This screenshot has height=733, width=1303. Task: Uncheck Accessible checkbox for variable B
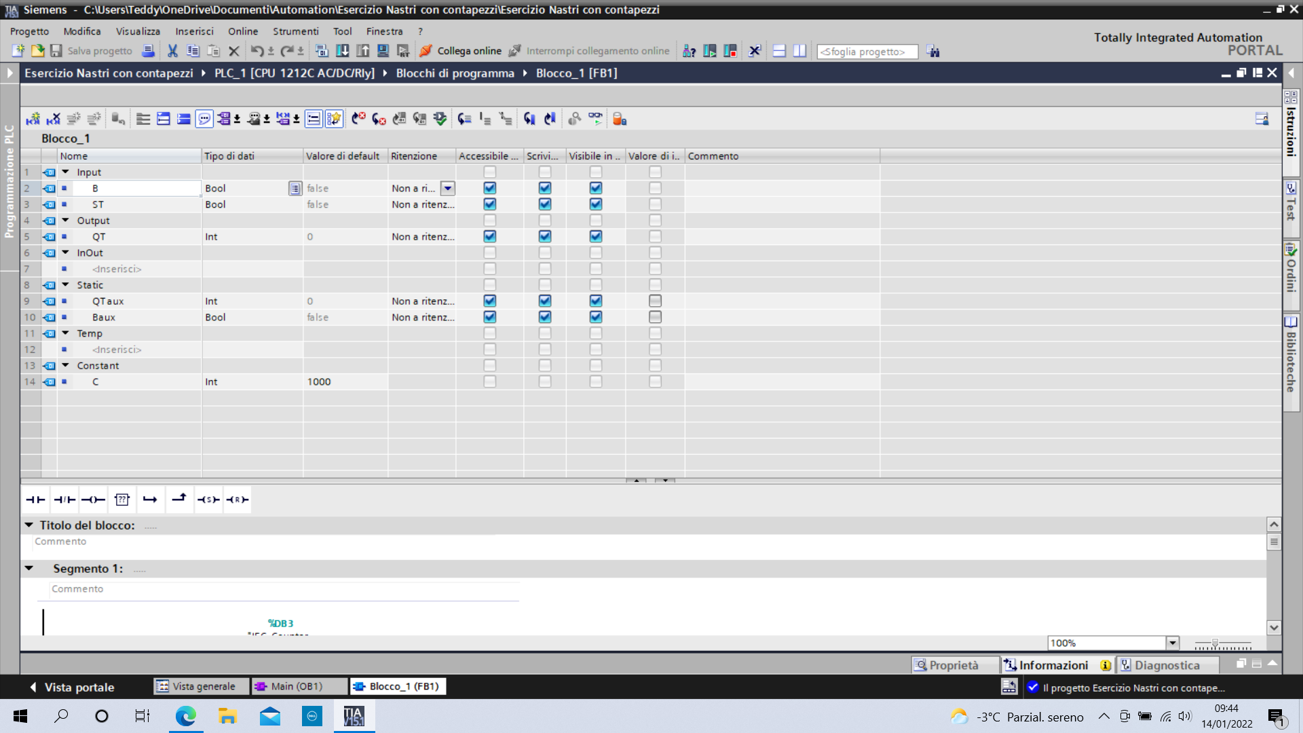tap(490, 188)
